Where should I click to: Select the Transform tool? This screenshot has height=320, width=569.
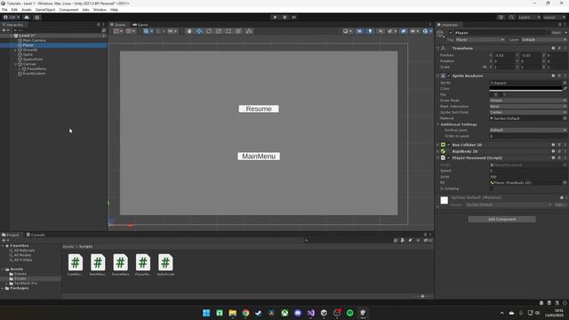pyautogui.click(x=238, y=31)
